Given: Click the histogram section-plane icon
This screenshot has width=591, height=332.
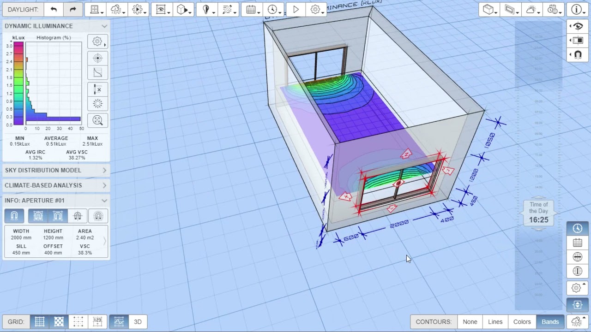Looking at the screenshot, I should point(97,73).
